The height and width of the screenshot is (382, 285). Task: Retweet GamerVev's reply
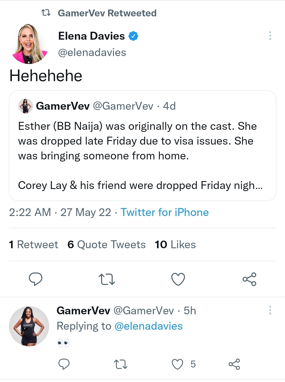[x=121, y=364]
